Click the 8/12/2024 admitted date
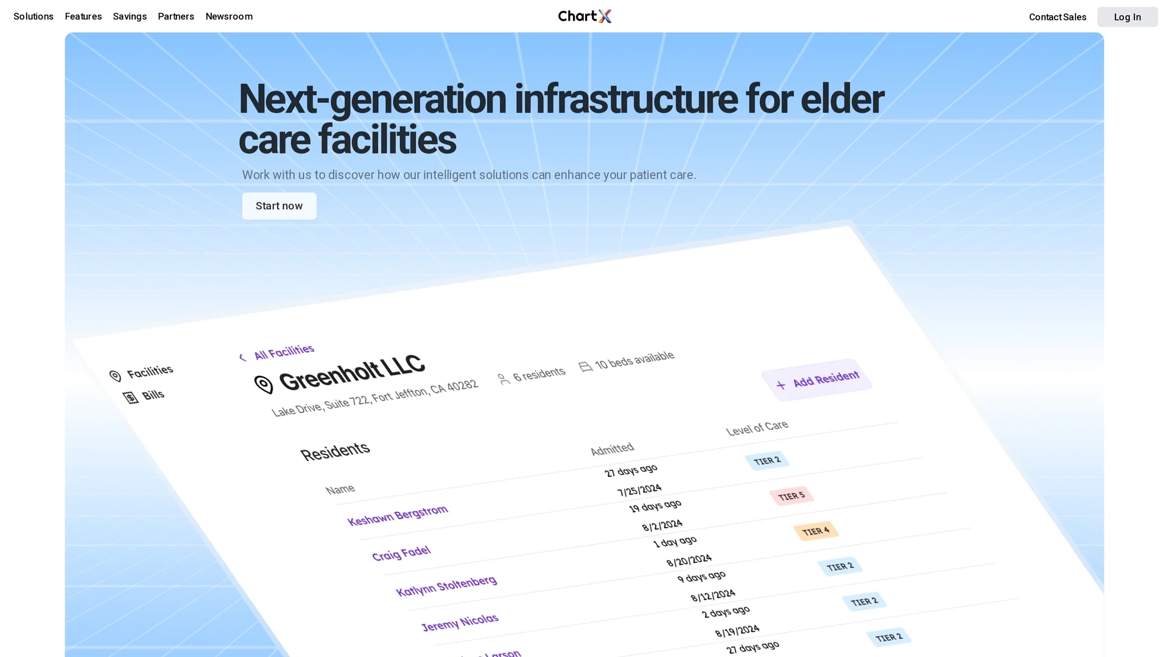This screenshot has width=1169, height=657. point(713,596)
